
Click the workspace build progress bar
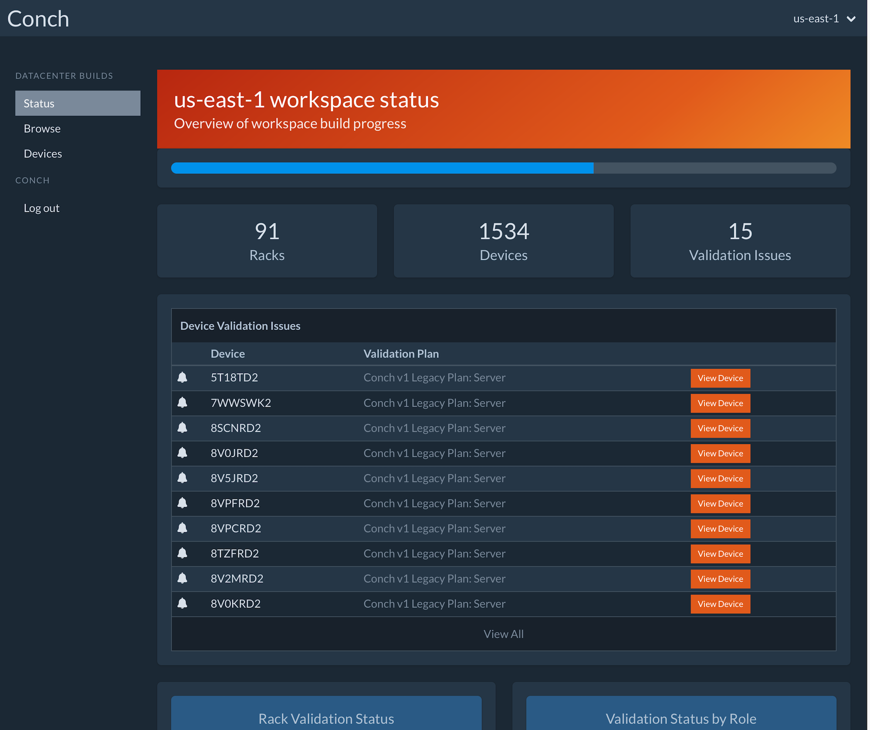[x=503, y=168]
